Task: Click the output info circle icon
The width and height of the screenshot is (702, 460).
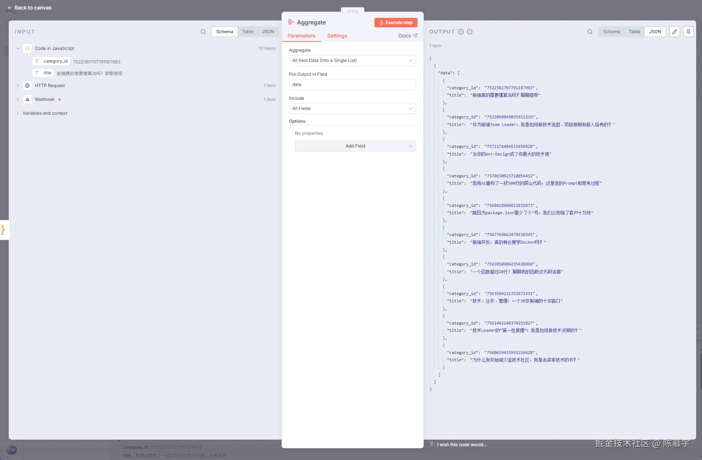Action: [470, 32]
